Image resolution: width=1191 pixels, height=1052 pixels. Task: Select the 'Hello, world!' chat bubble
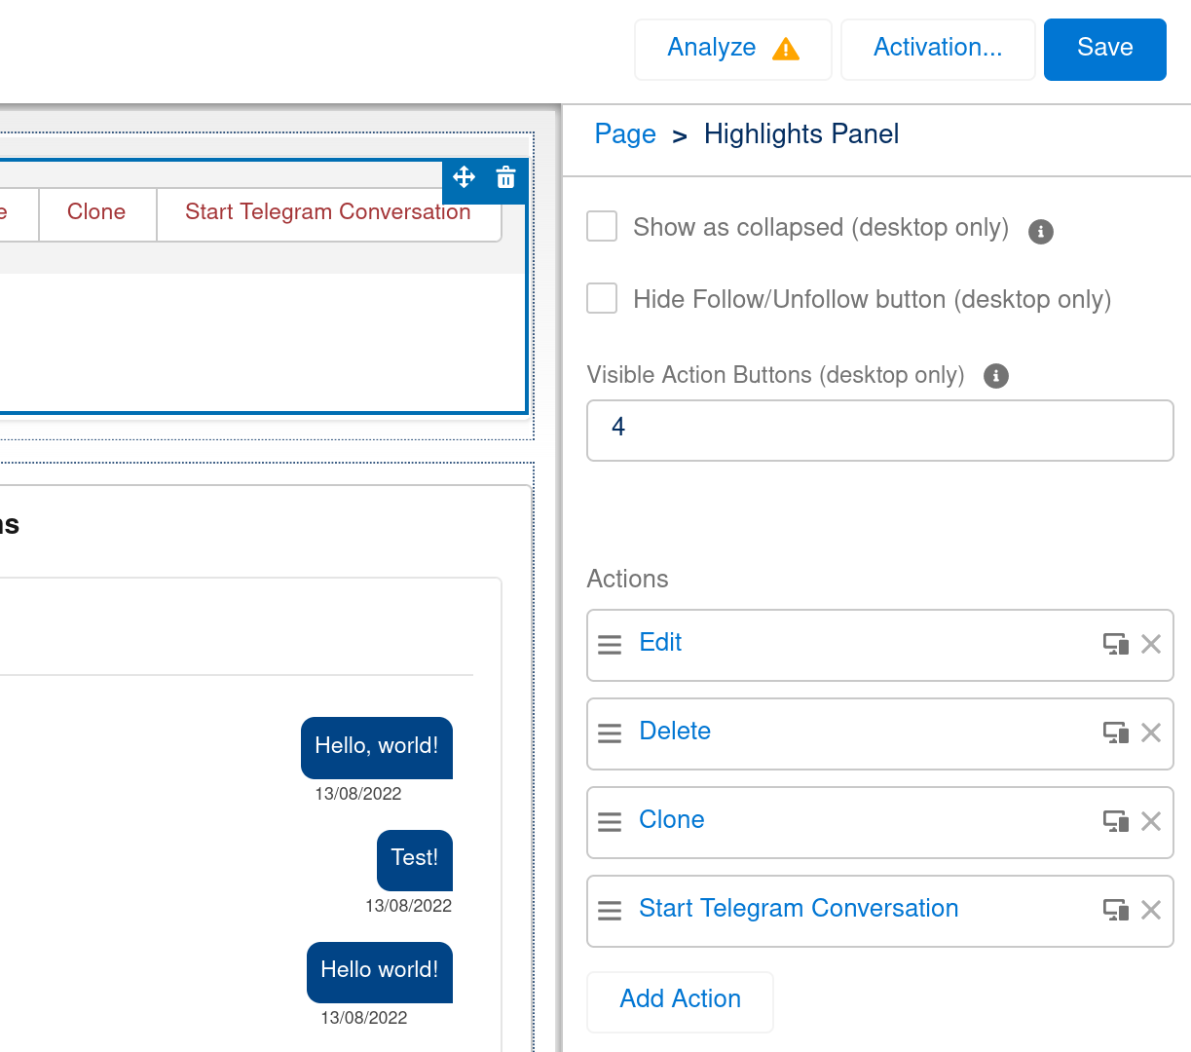[x=377, y=747]
